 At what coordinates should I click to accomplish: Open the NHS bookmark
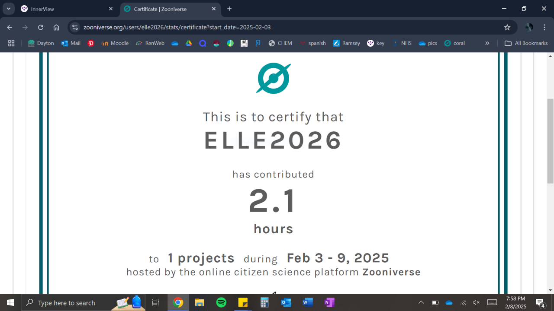click(x=401, y=43)
